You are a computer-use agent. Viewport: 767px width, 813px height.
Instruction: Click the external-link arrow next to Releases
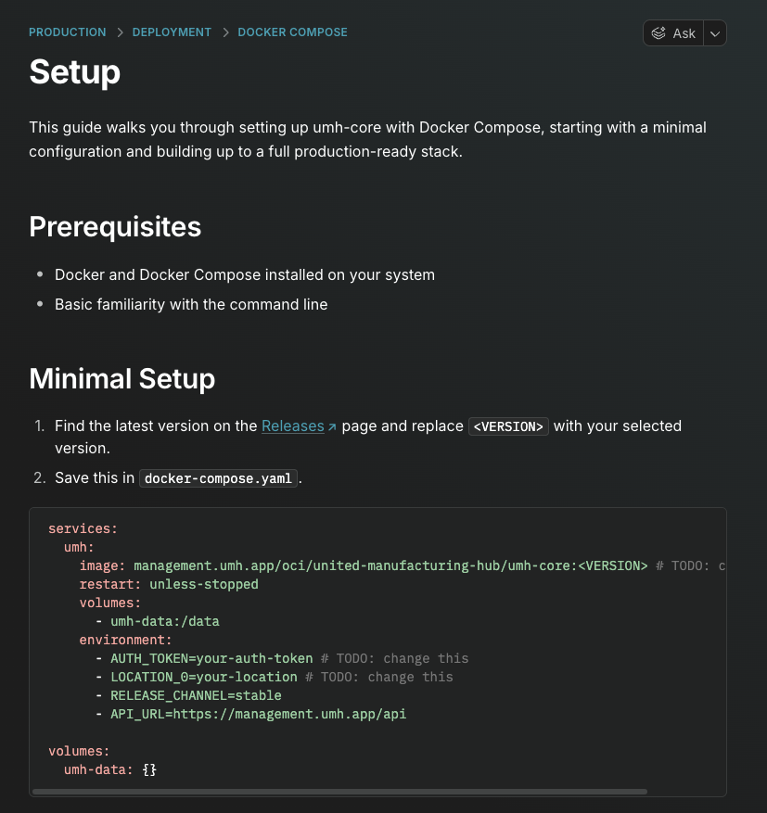point(331,425)
